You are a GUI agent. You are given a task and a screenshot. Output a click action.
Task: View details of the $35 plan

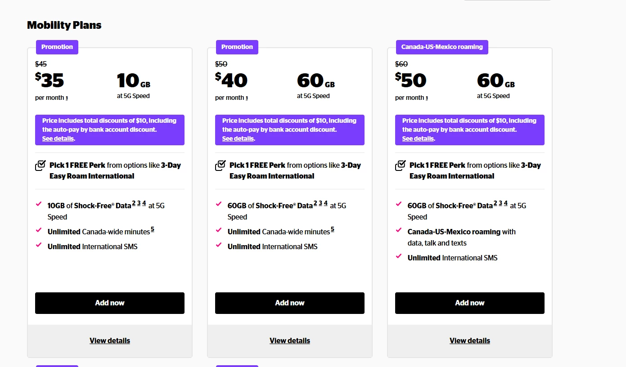pyautogui.click(x=110, y=340)
